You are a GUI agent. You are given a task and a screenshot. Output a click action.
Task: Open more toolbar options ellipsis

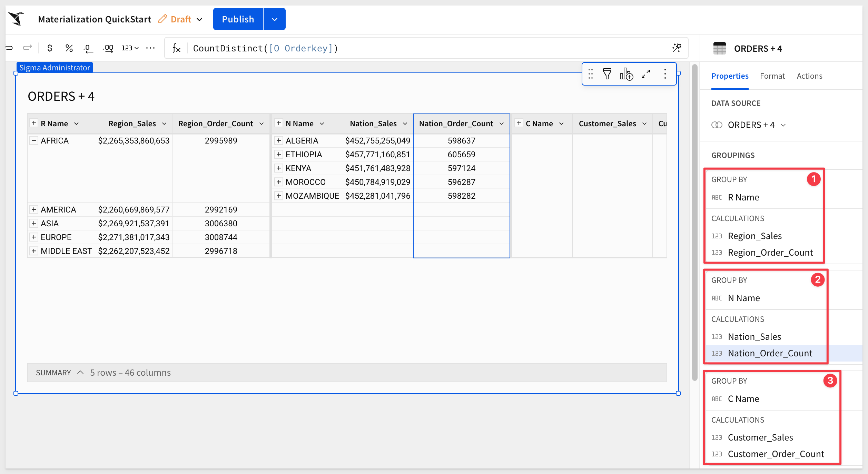pyautogui.click(x=150, y=48)
